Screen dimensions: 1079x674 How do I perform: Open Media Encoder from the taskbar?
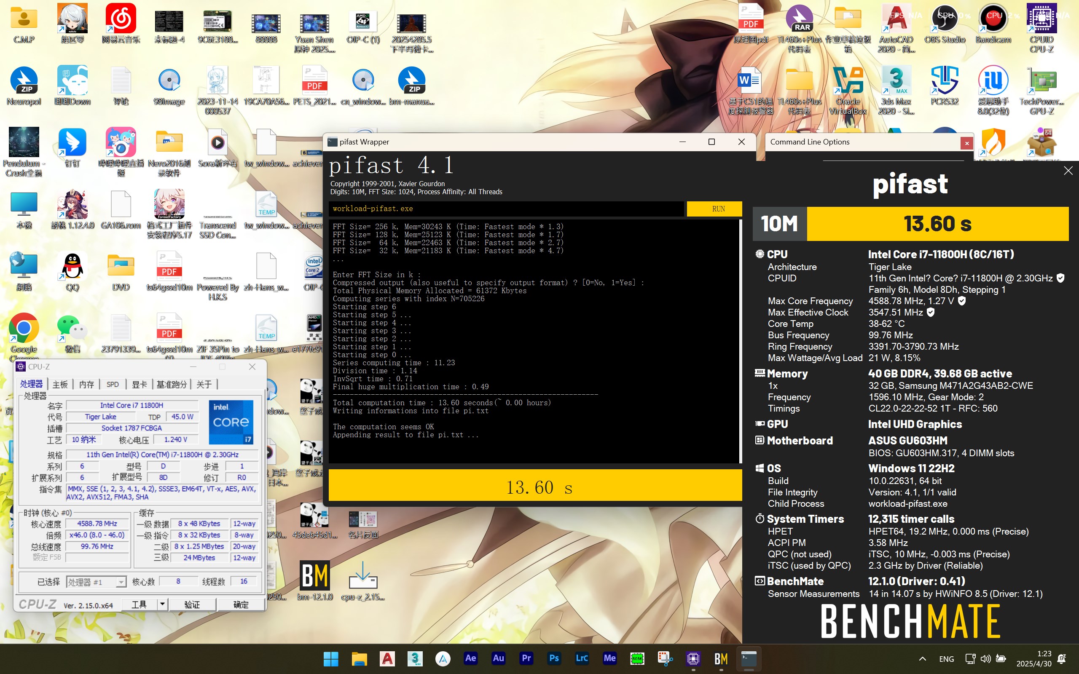pos(610,658)
